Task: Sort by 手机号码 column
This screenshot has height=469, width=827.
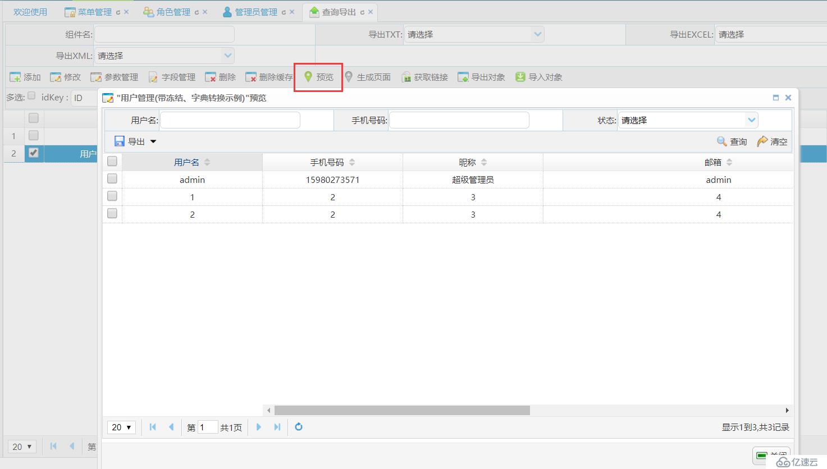Action: pyautogui.click(x=332, y=162)
